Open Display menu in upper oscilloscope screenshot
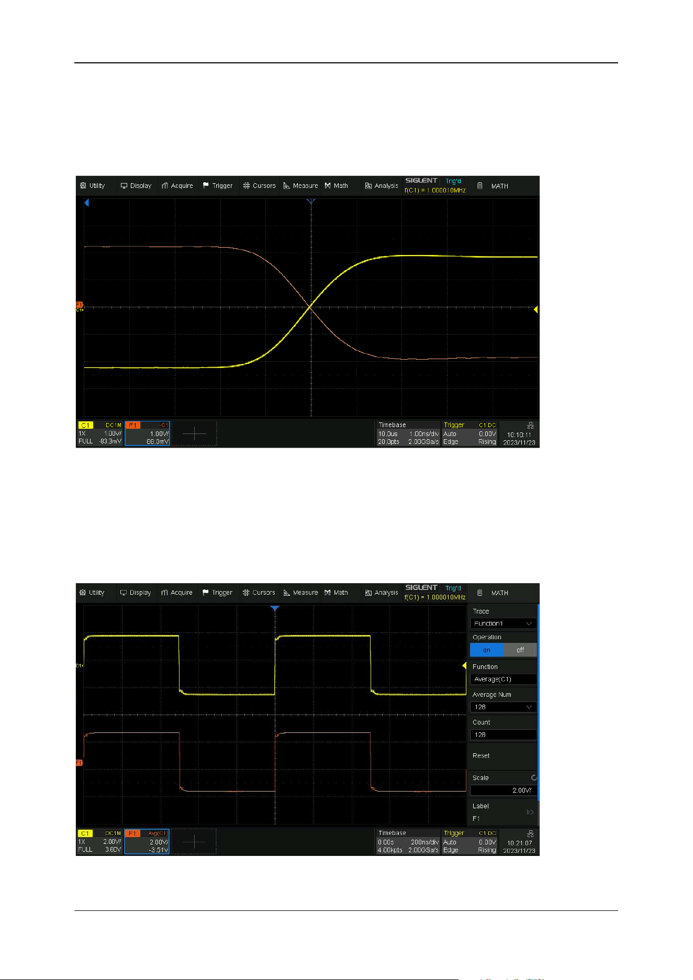 [136, 186]
